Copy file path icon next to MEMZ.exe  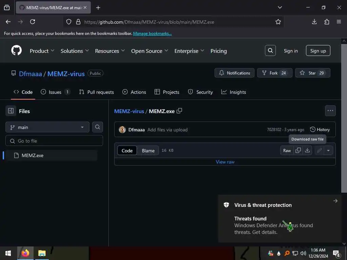[179, 111]
